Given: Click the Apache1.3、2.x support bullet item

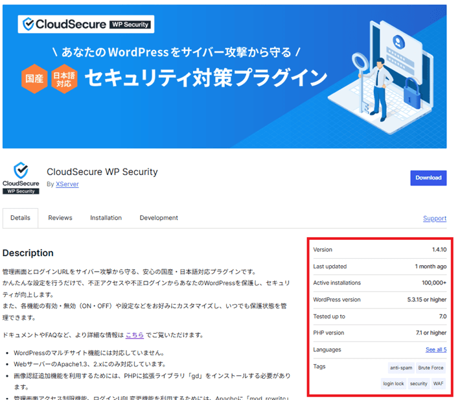Looking at the screenshot, I should click(x=90, y=364).
